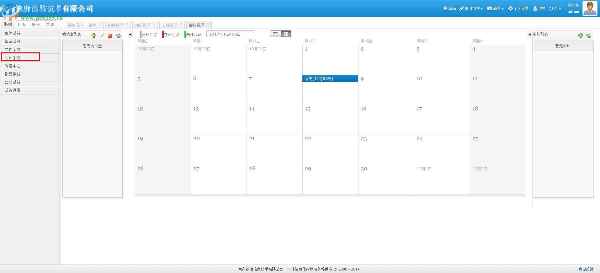Screen dimensions: 600x273
Task: Click the date field showing 2017年11月08日
Action: tap(230, 34)
